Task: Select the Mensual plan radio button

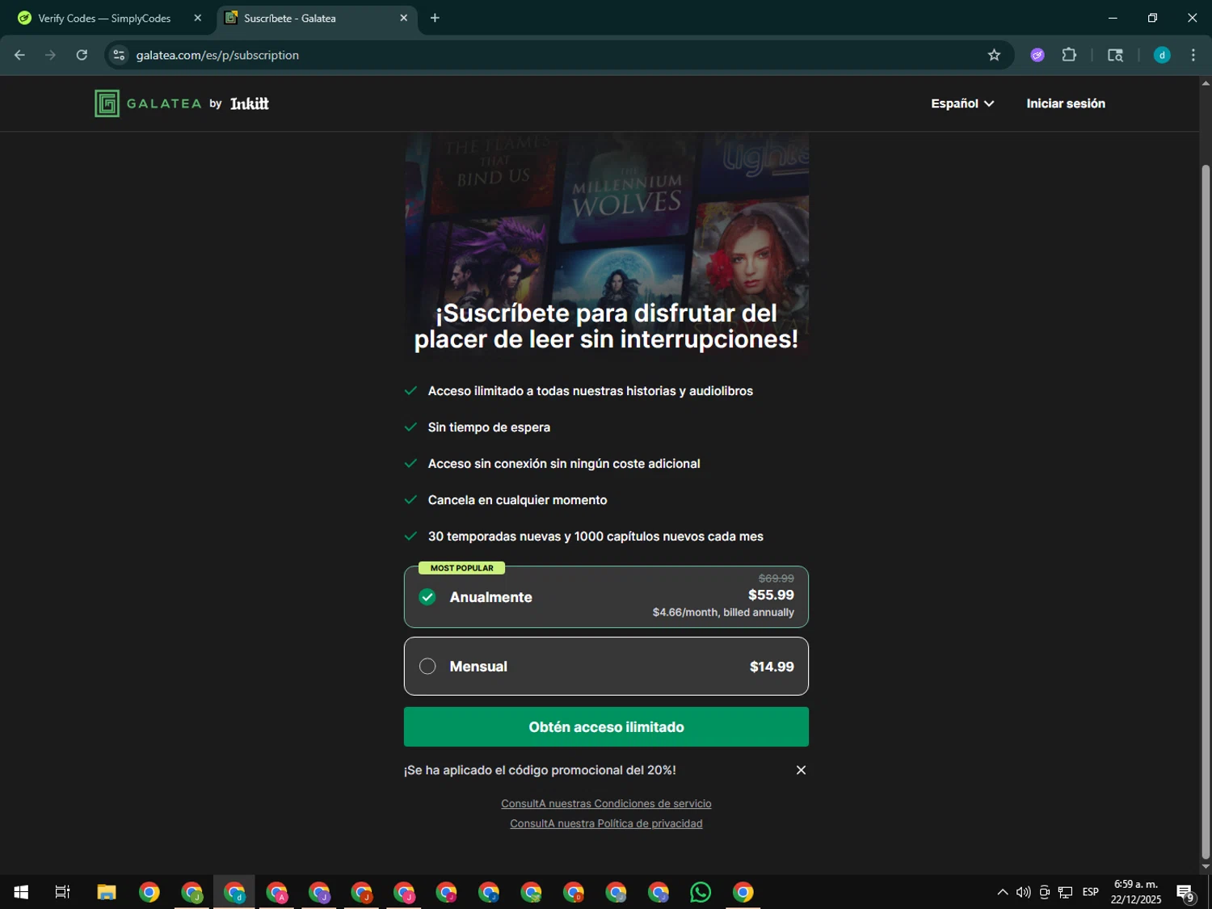Action: (427, 667)
